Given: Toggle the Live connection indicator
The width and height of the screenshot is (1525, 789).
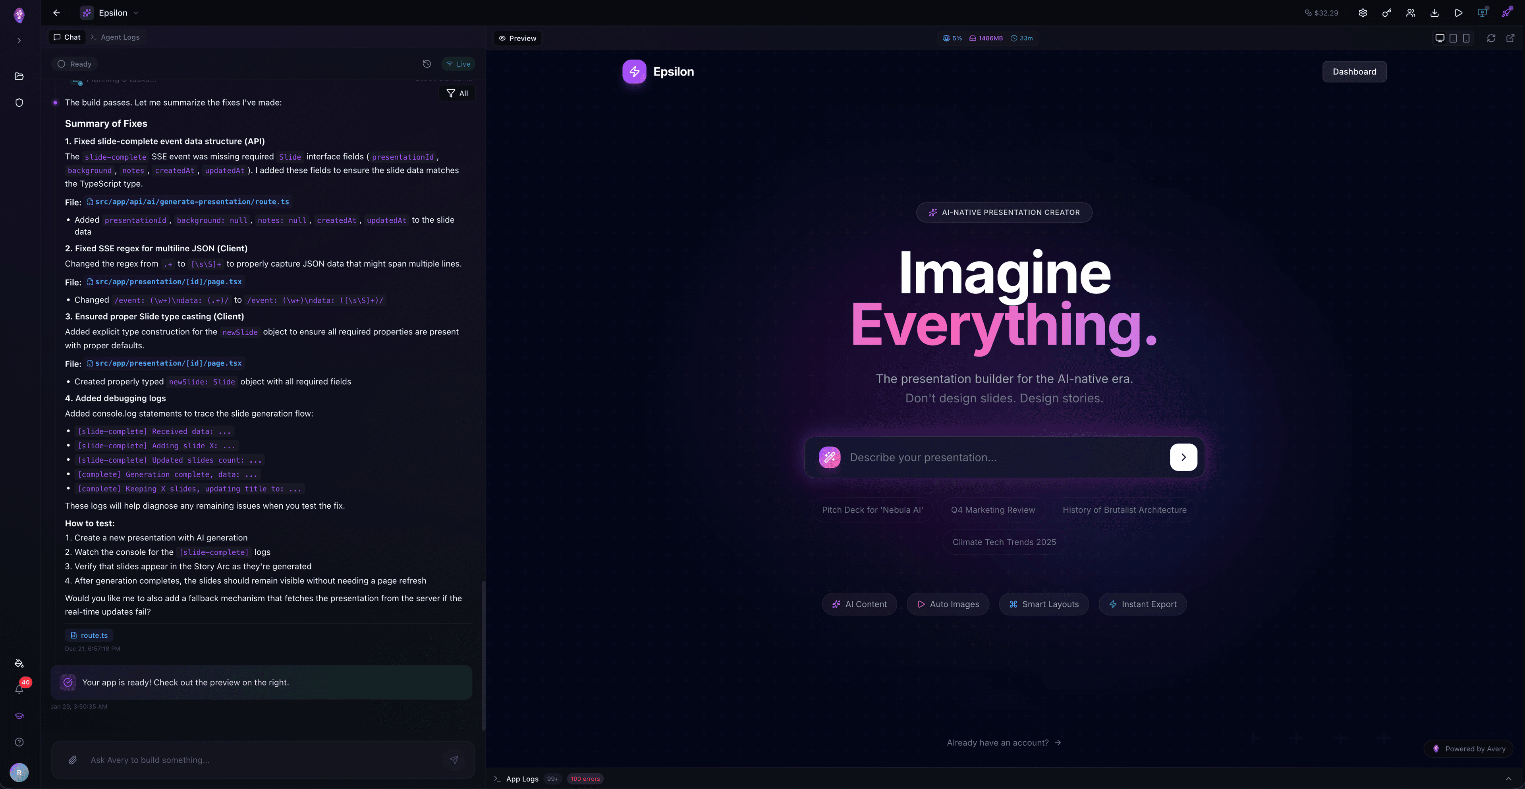Looking at the screenshot, I should pyautogui.click(x=458, y=64).
